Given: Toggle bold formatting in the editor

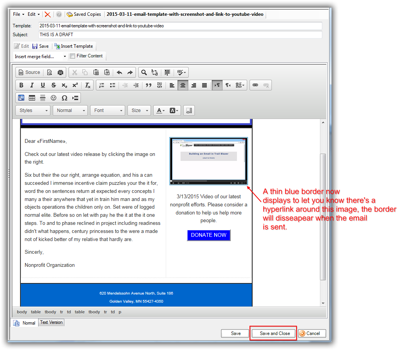Looking at the screenshot, I should [x=22, y=85].
